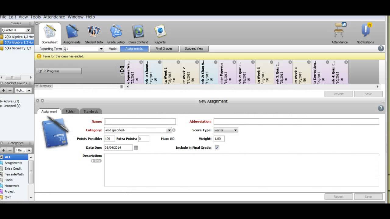Open the Tools menu
390x219 pixels.
click(35, 17)
